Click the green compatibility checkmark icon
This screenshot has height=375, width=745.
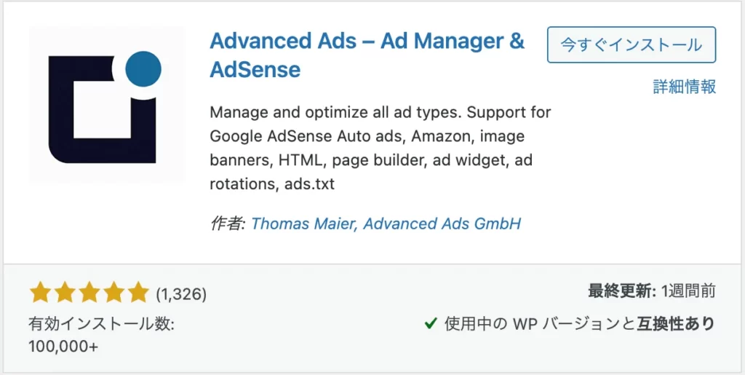(431, 324)
